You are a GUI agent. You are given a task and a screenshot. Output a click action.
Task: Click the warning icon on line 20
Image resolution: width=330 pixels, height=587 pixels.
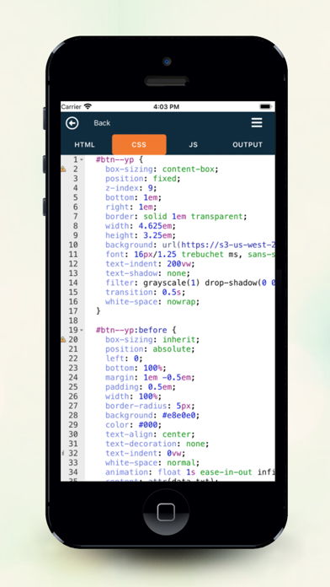click(63, 340)
